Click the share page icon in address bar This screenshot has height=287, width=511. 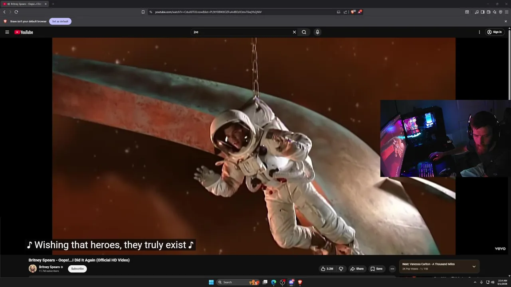tap(345, 12)
